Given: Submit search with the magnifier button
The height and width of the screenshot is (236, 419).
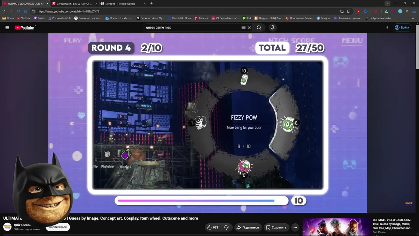Looking at the screenshot, I should 259,28.
